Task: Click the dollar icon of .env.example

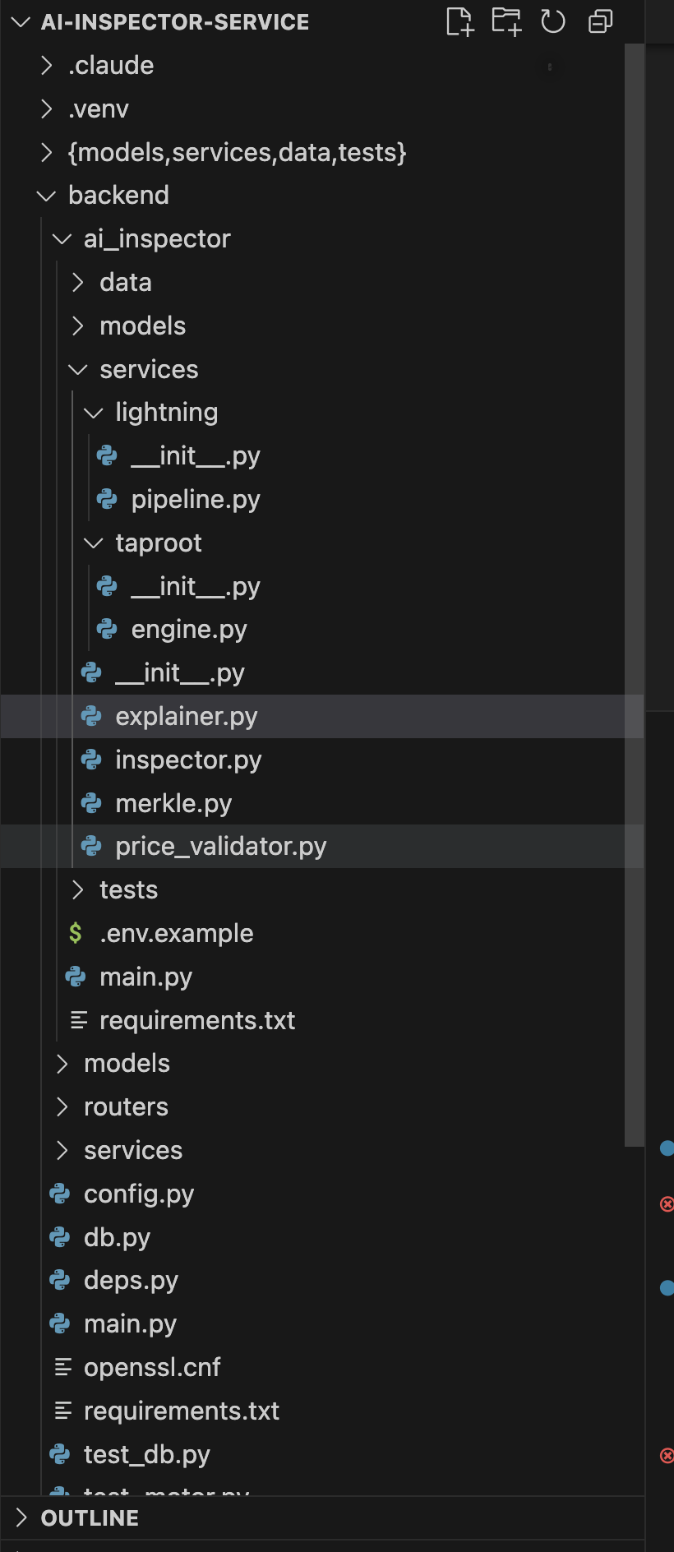Action: tap(76, 933)
